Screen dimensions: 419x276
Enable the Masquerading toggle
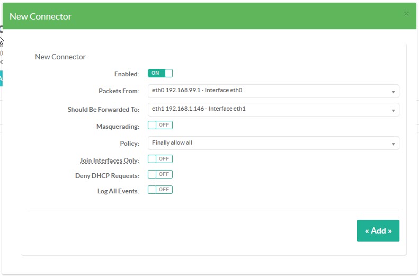click(160, 126)
